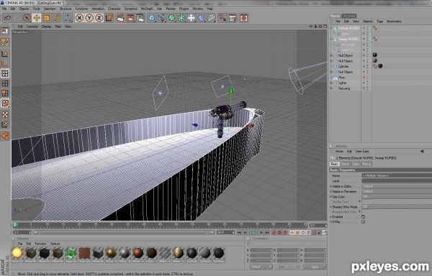Click the green timeline playhead marker
432x276 pixels.
coord(15,225)
